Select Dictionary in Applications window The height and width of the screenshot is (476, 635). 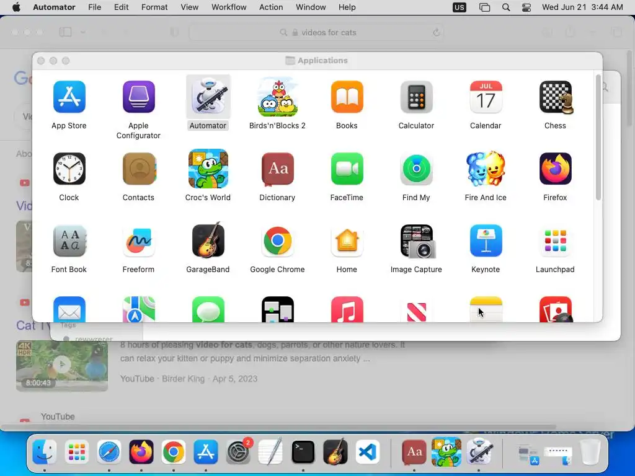click(x=278, y=169)
